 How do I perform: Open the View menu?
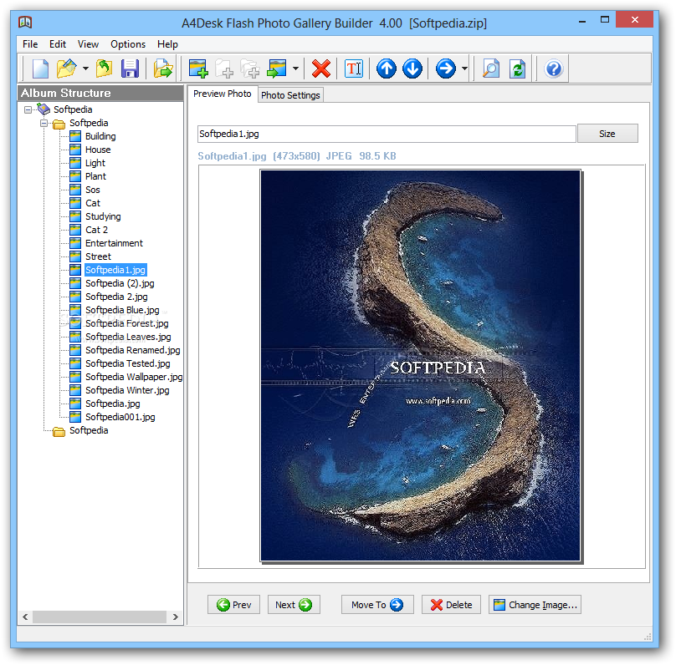point(88,44)
